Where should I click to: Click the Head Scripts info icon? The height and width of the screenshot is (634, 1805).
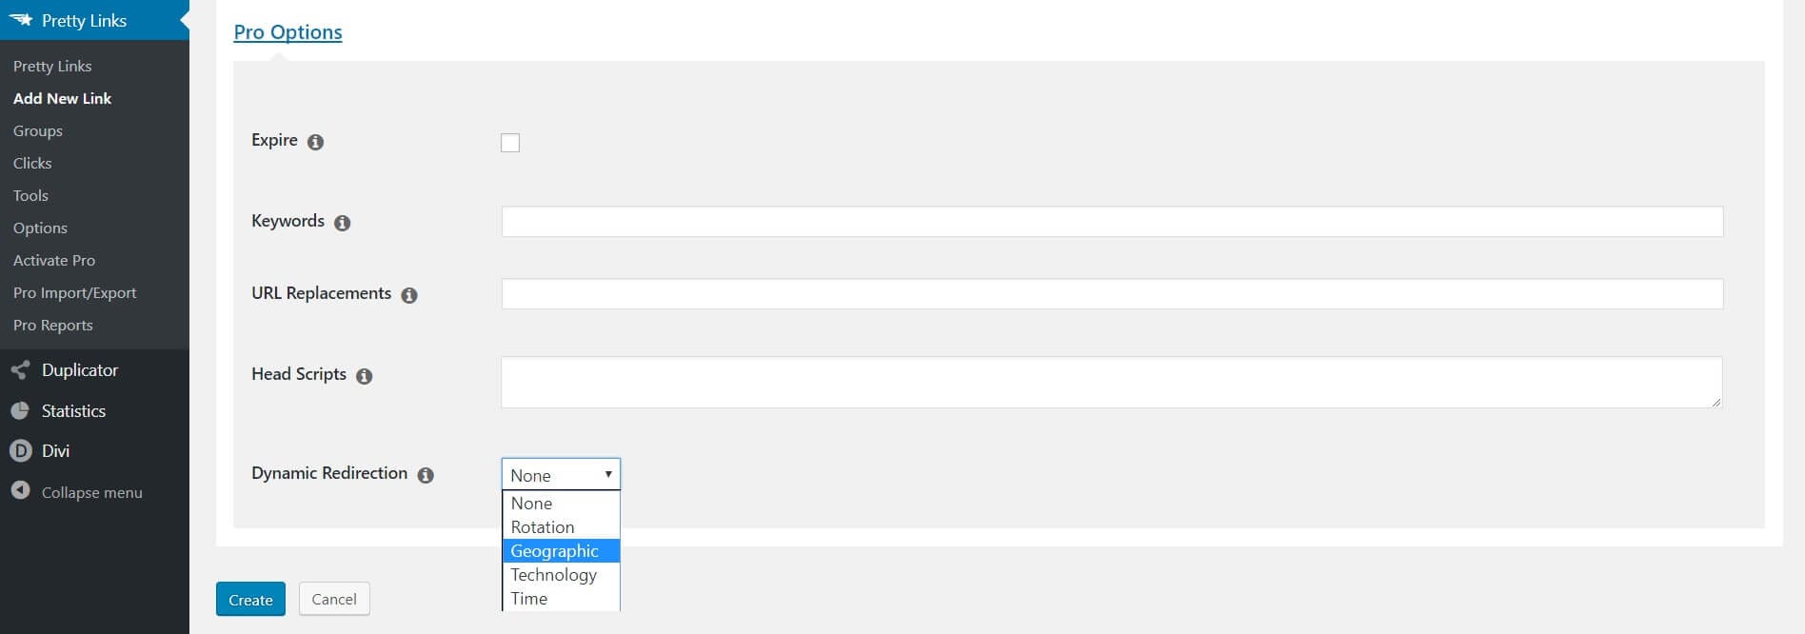click(x=364, y=377)
